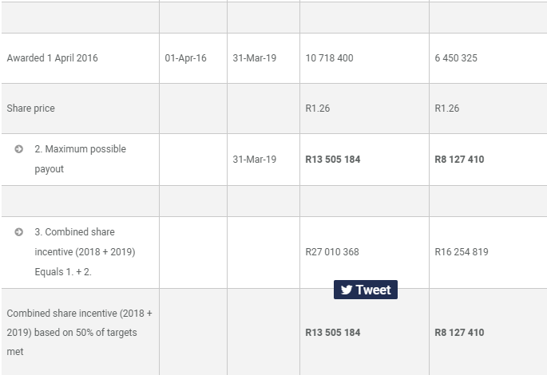Click first R1.26 share price value
Image resolution: width=547 pixels, height=375 pixels.
click(317, 109)
